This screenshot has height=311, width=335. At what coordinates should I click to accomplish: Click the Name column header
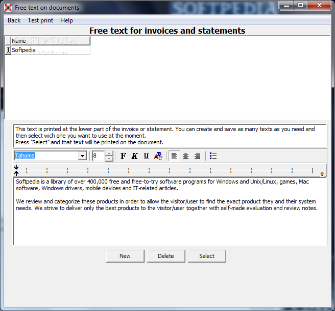pos(51,41)
